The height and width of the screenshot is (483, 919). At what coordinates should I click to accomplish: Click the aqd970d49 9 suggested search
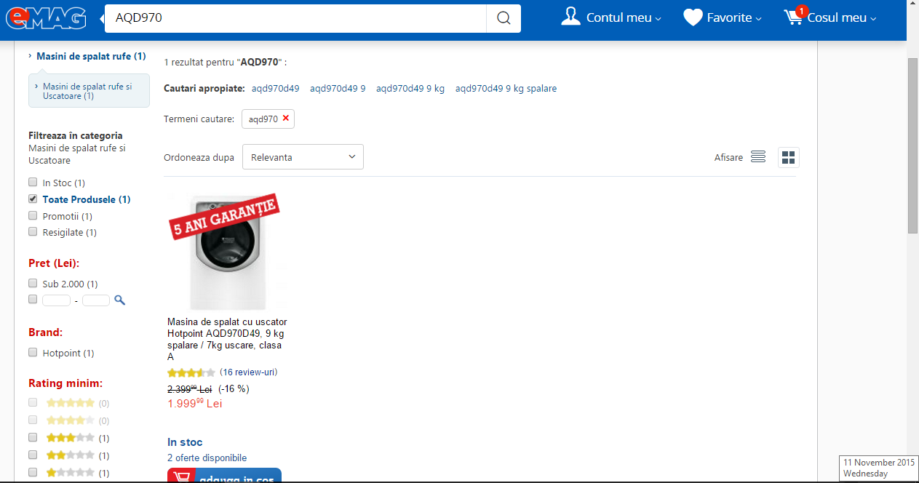[338, 89]
